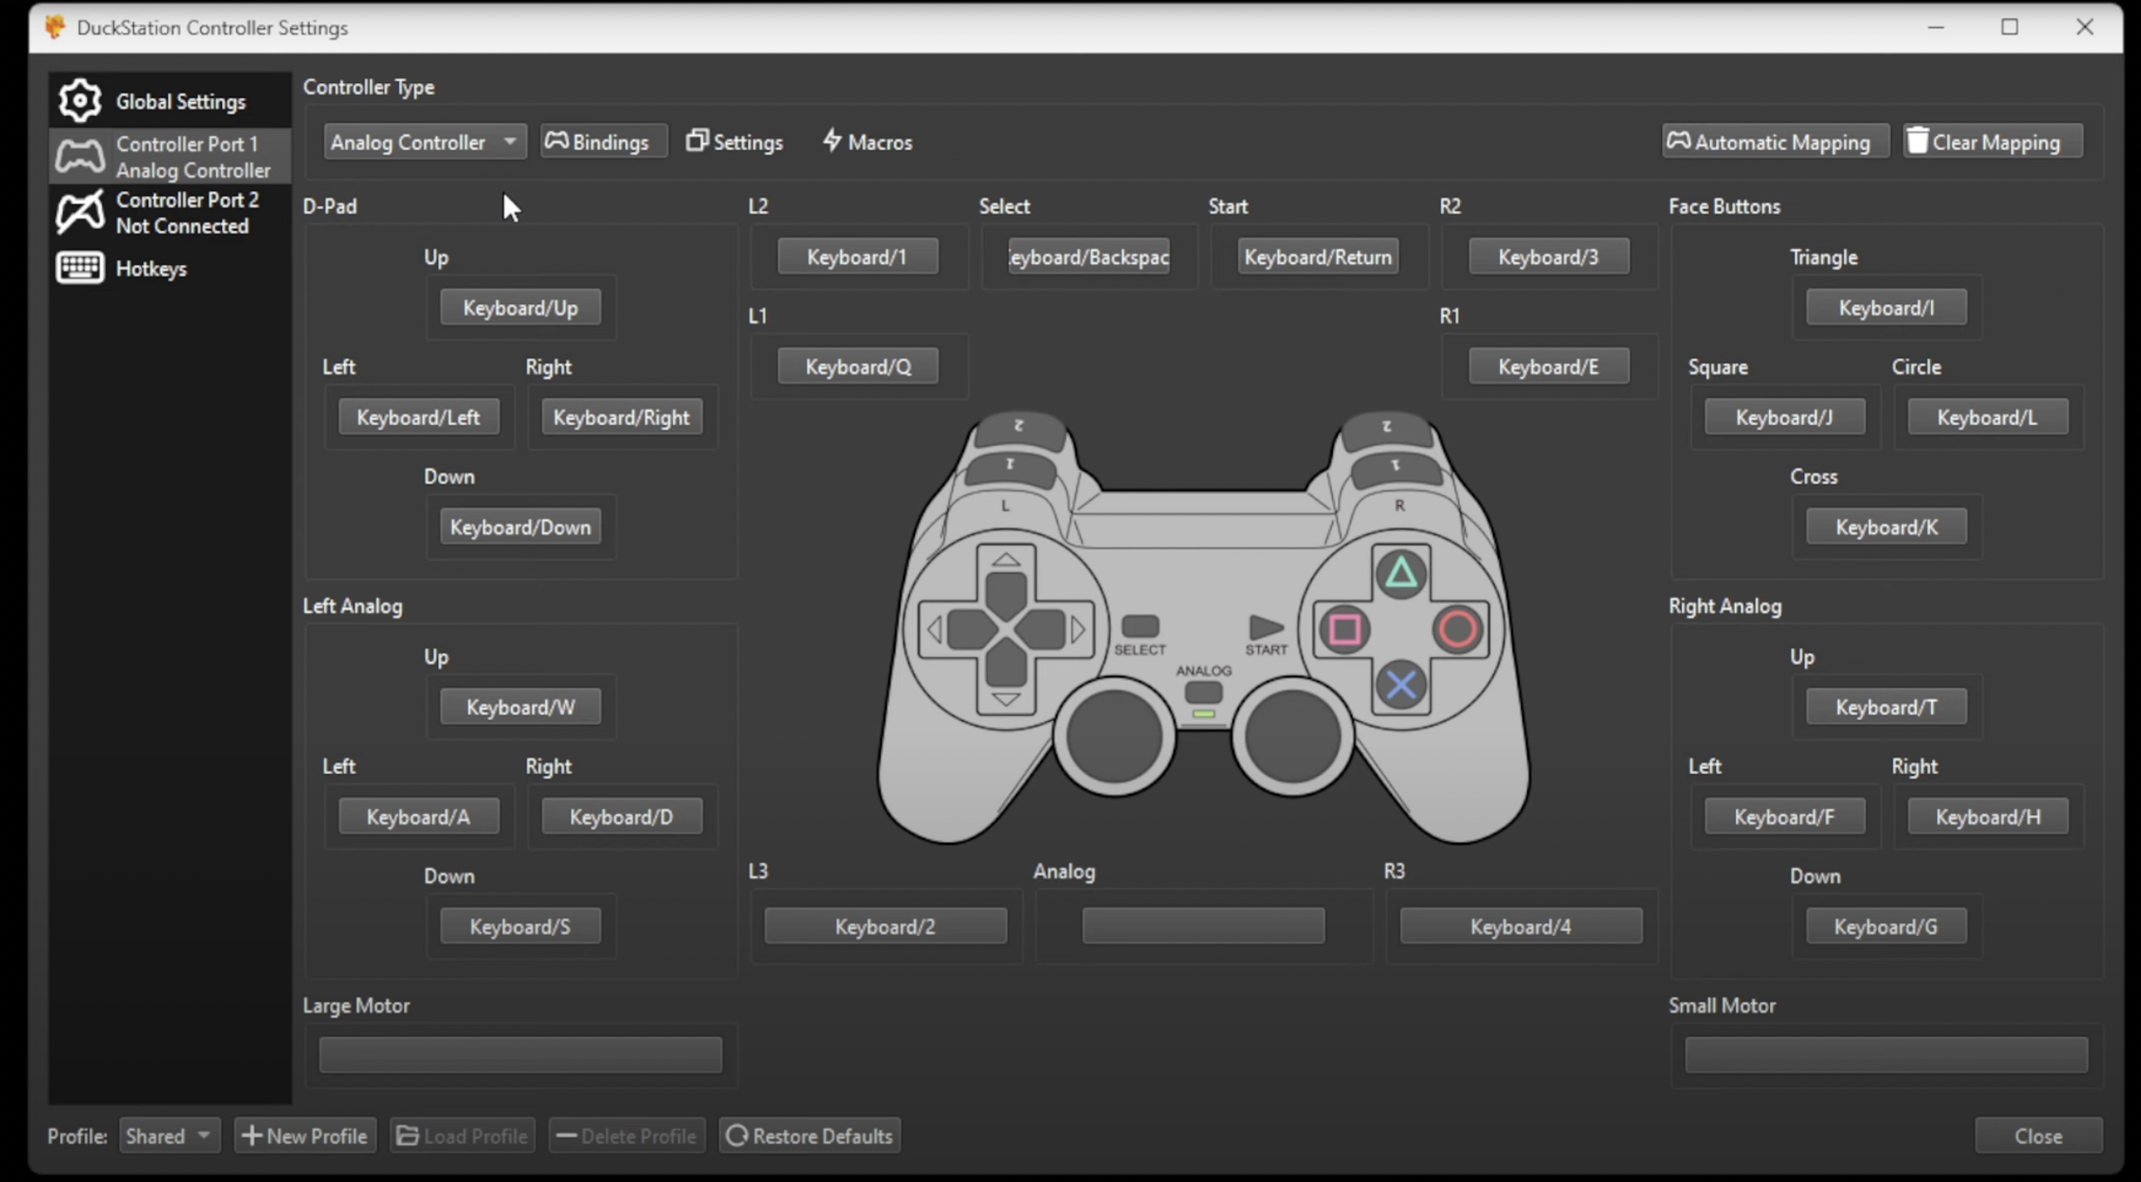The width and height of the screenshot is (2141, 1182).
Task: Rebind Cross binding Keyboard/K
Action: point(1886,527)
